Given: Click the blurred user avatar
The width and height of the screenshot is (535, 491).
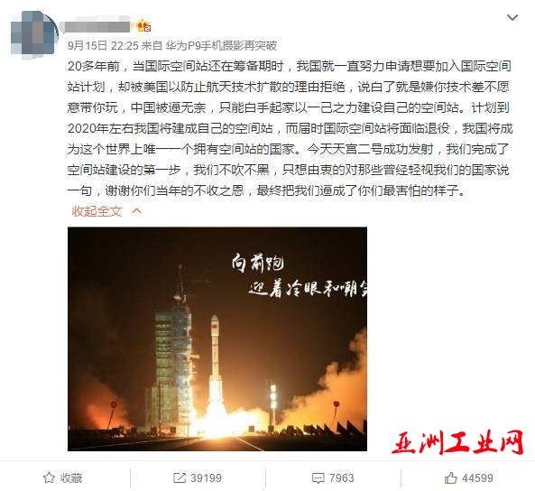Looking at the screenshot, I should tap(34, 32).
